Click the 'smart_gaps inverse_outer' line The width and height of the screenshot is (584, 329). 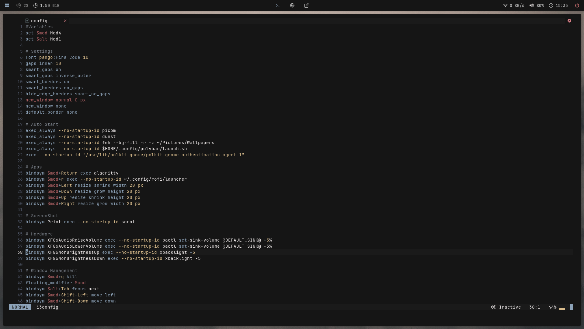click(58, 76)
